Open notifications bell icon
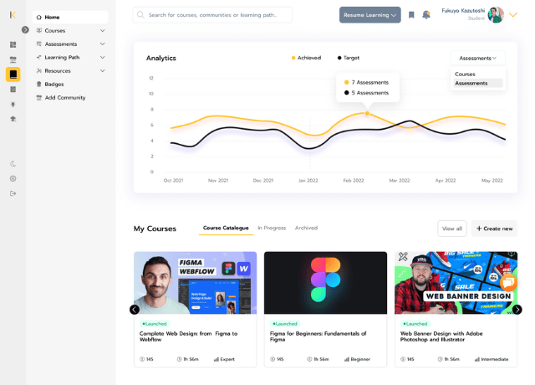 point(426,15)
